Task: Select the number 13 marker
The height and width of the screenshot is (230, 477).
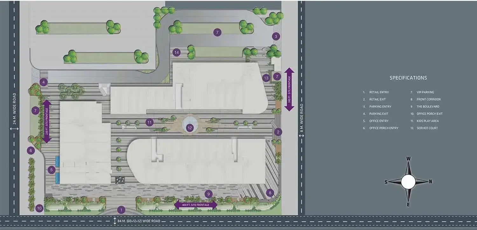Action: coord(266,78)
